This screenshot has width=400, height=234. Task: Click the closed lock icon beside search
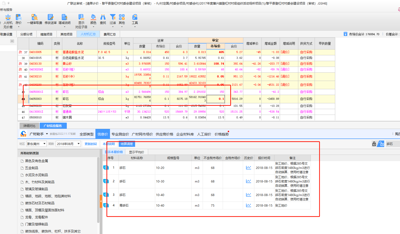374,144
